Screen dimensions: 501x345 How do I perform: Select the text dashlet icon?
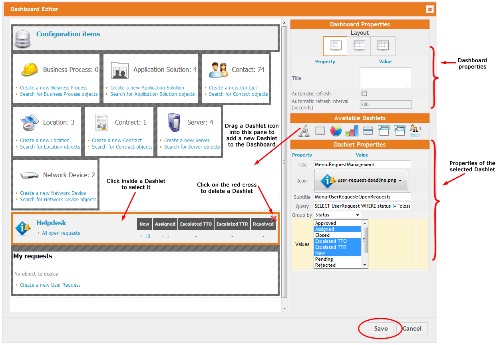304,131
